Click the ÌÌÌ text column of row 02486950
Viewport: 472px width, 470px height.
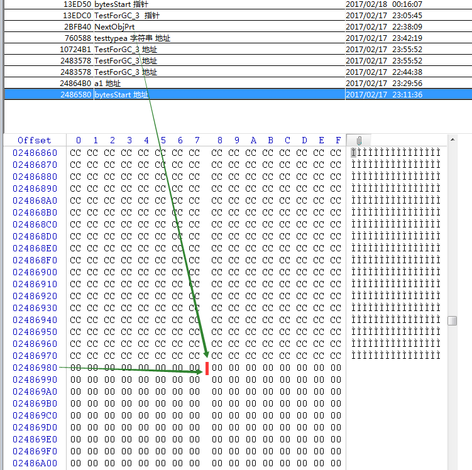point(396,332)
